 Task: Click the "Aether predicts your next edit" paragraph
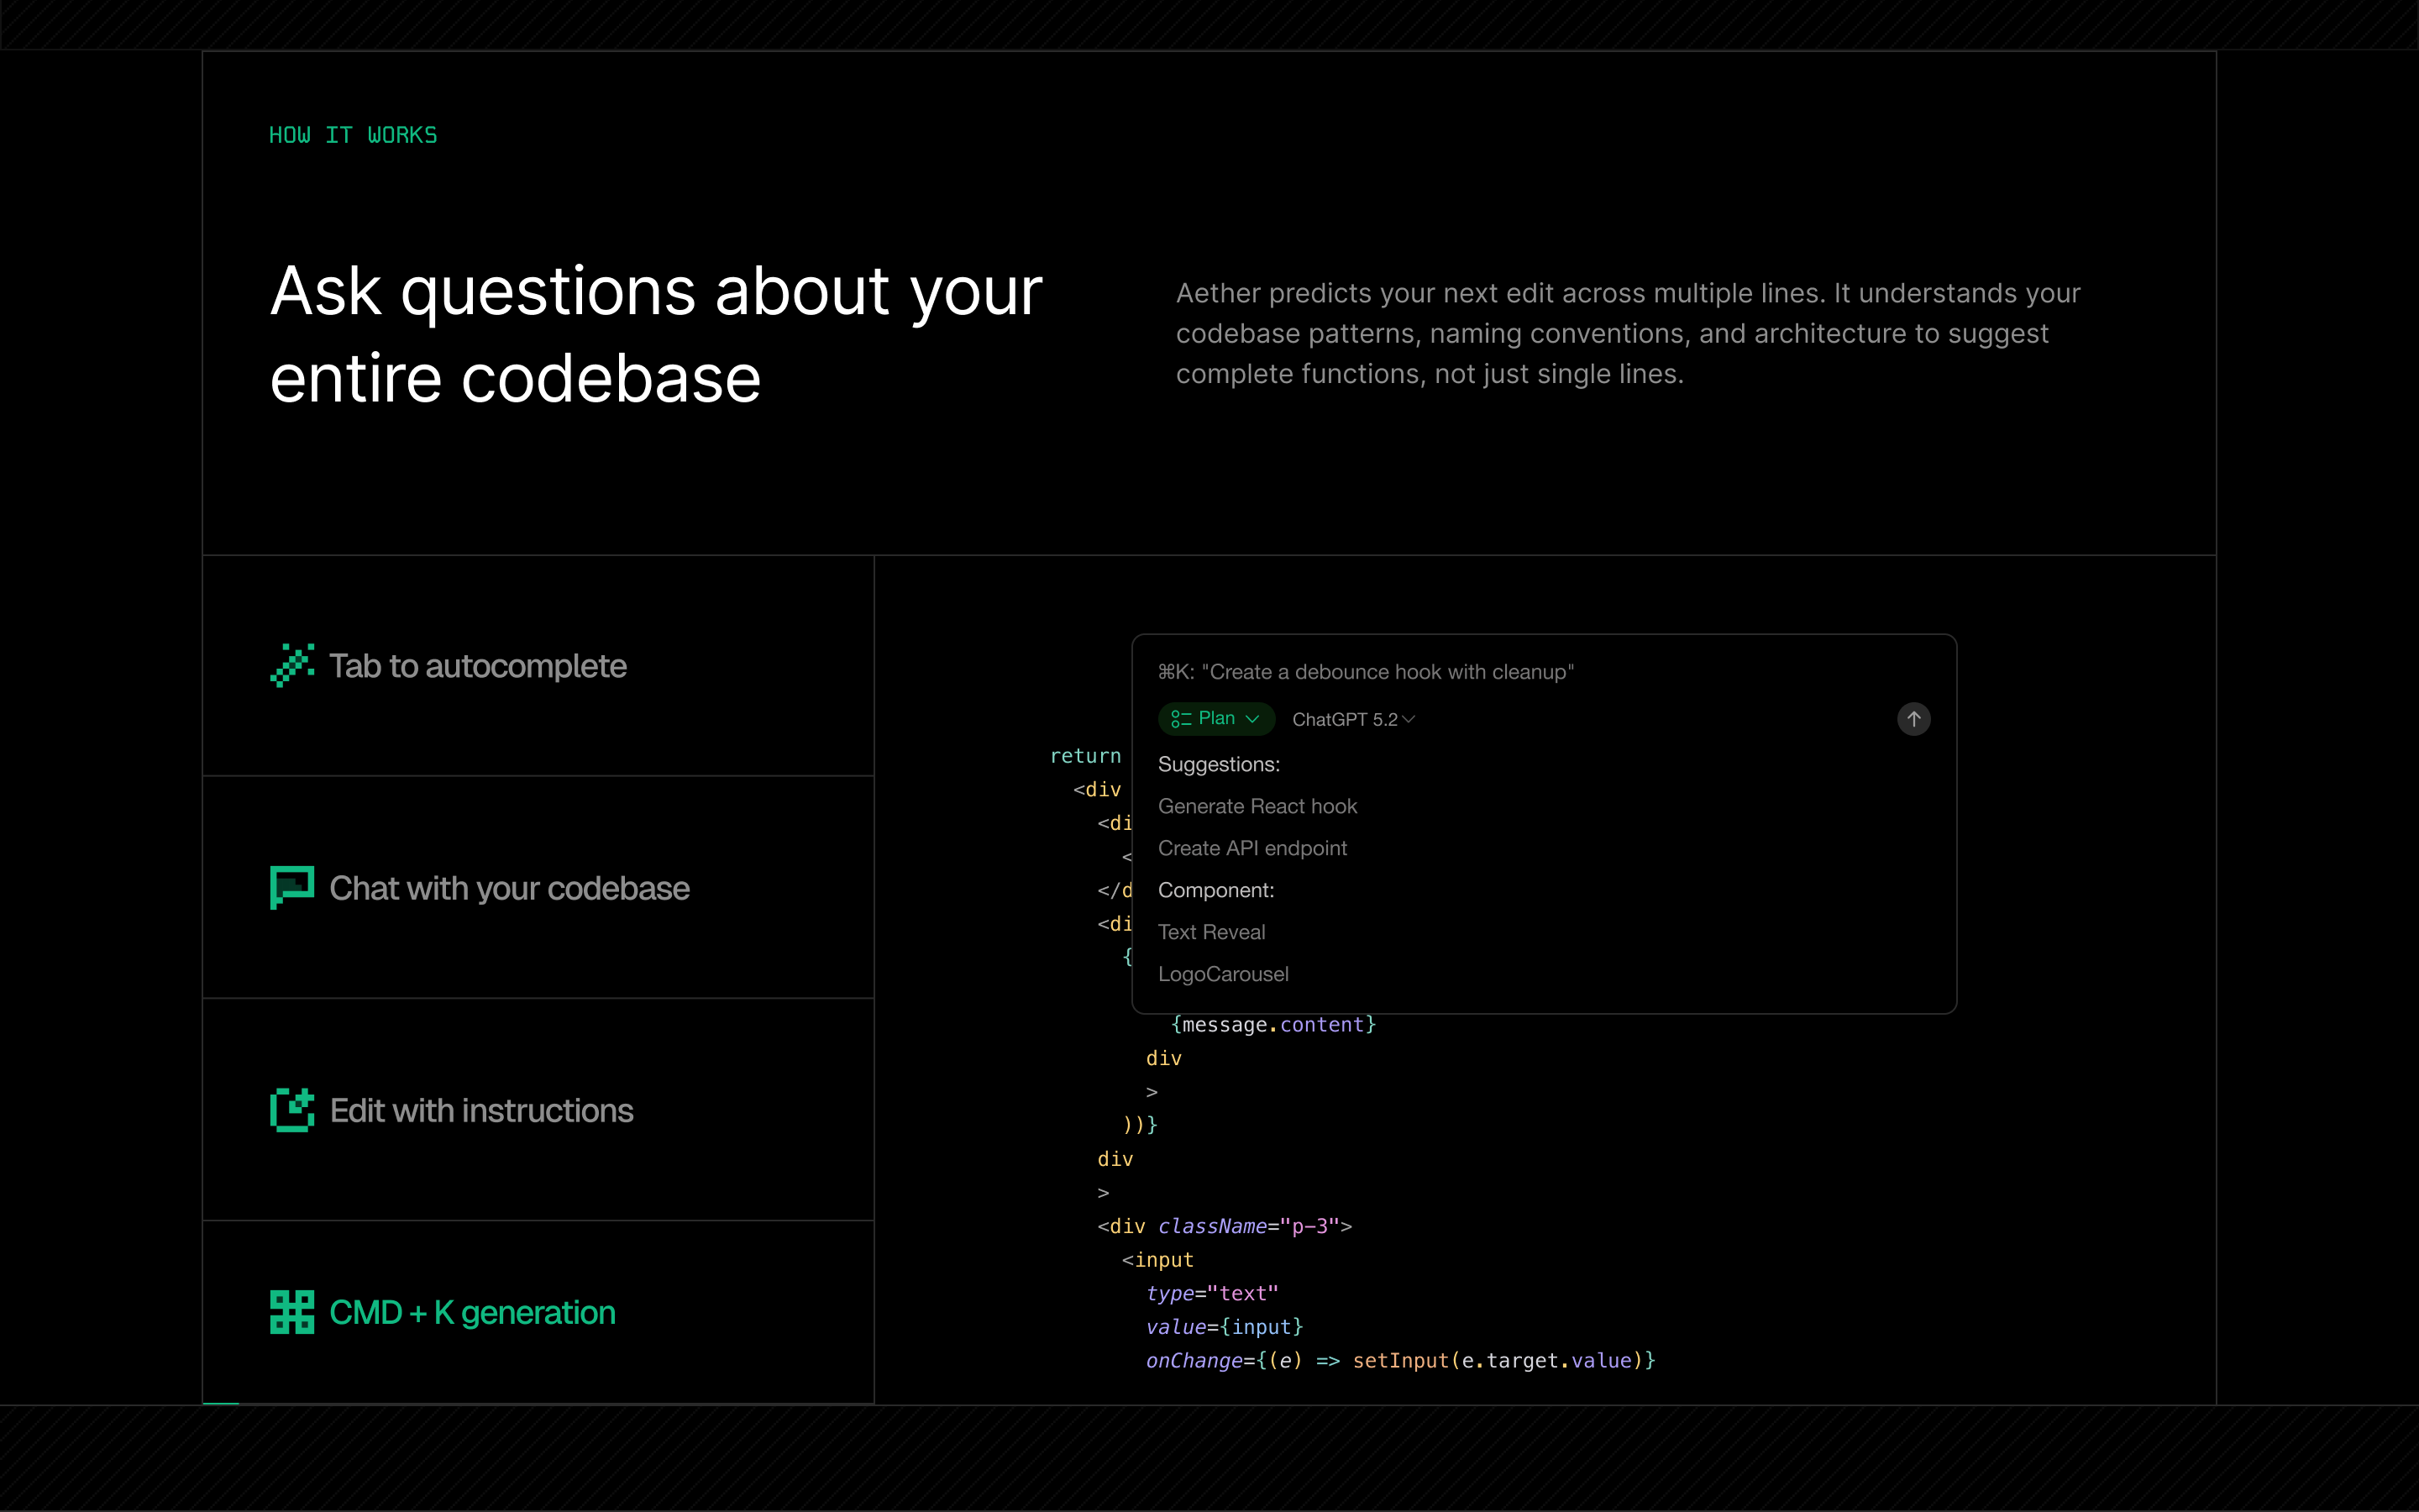1627,333
